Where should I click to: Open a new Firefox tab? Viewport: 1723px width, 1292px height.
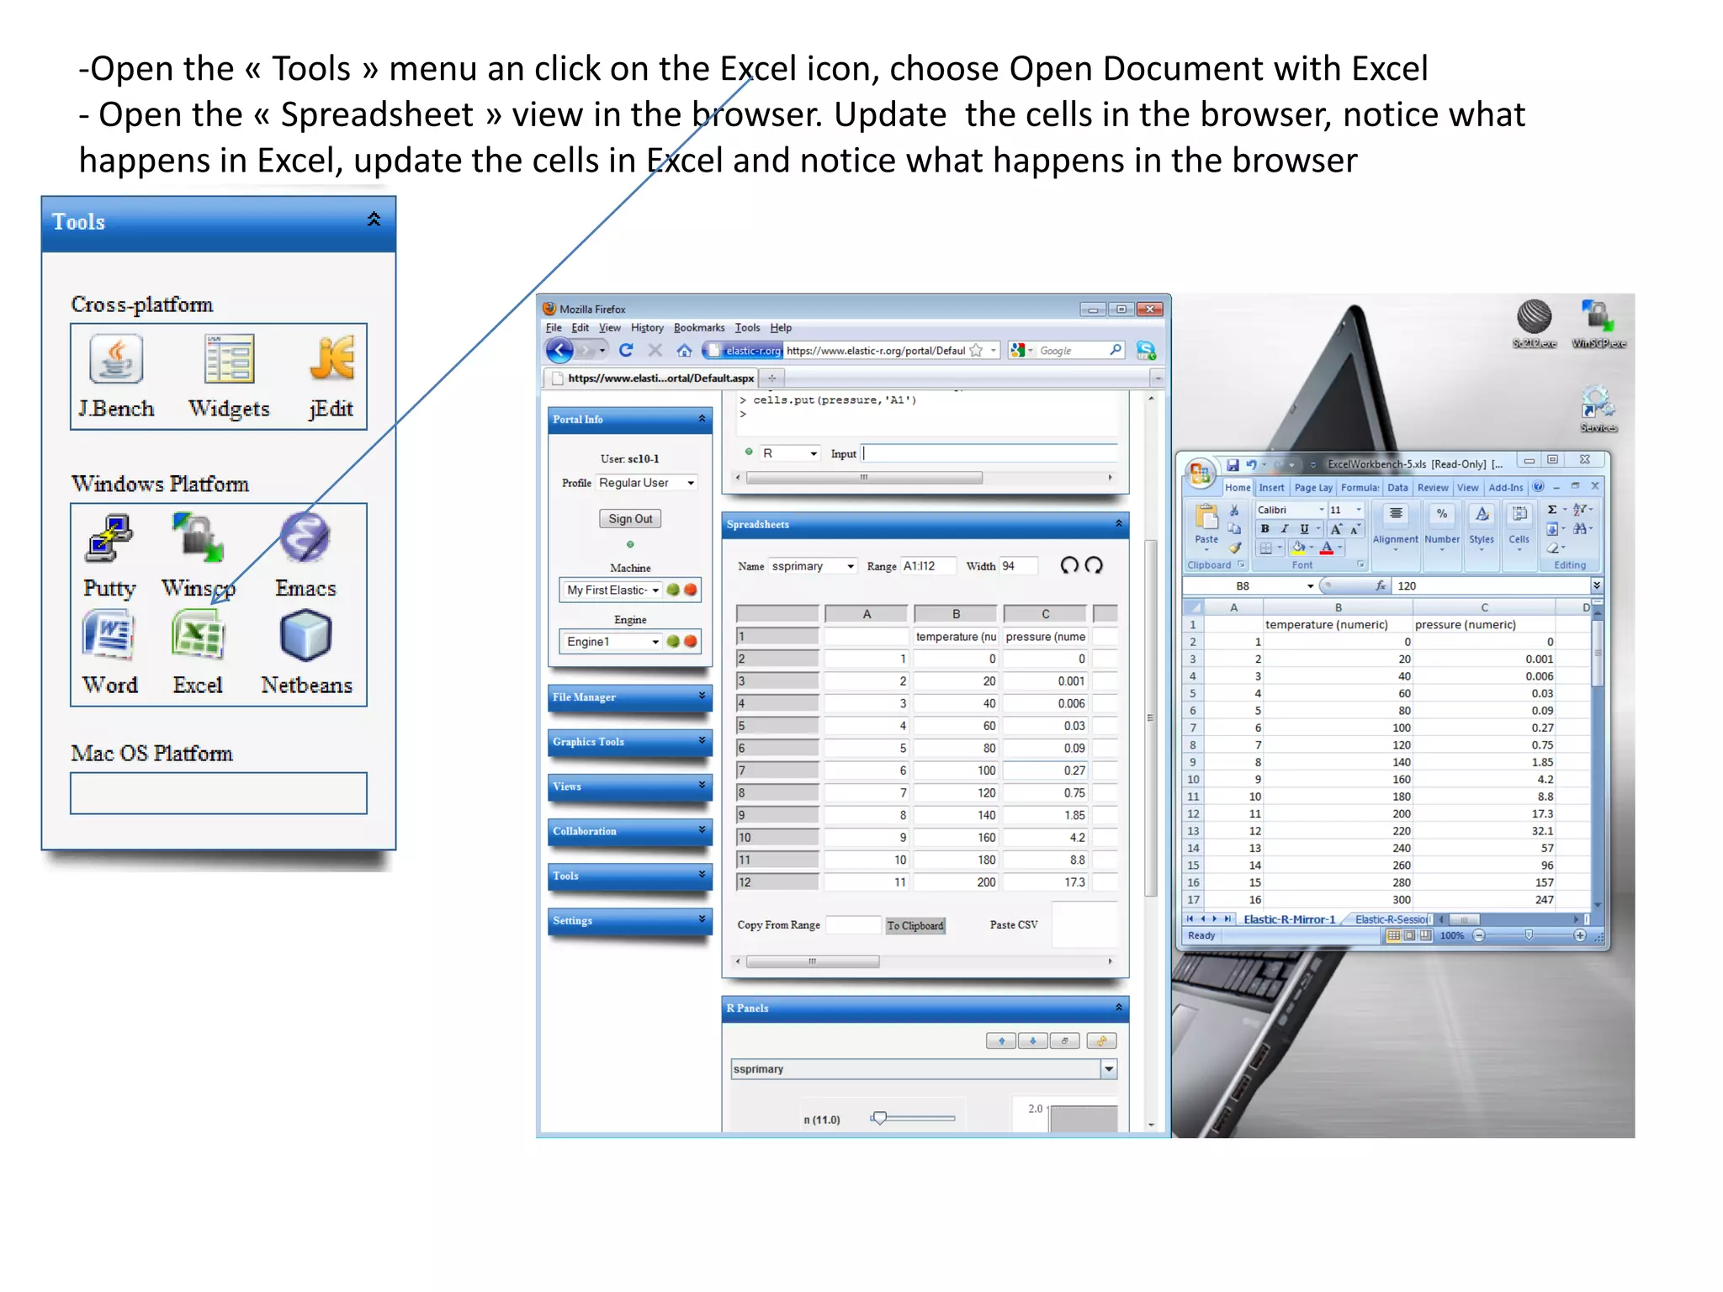coord(771,378)
